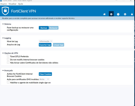
Task: Open the Ajuda menu
Action: coord(21,4)
